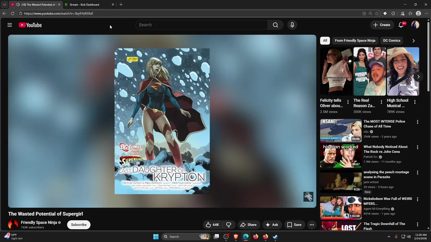Open The Rock vs John Cena thumbnail
Image resolution: width=431 pixels, height=242 pixels.
341,156
